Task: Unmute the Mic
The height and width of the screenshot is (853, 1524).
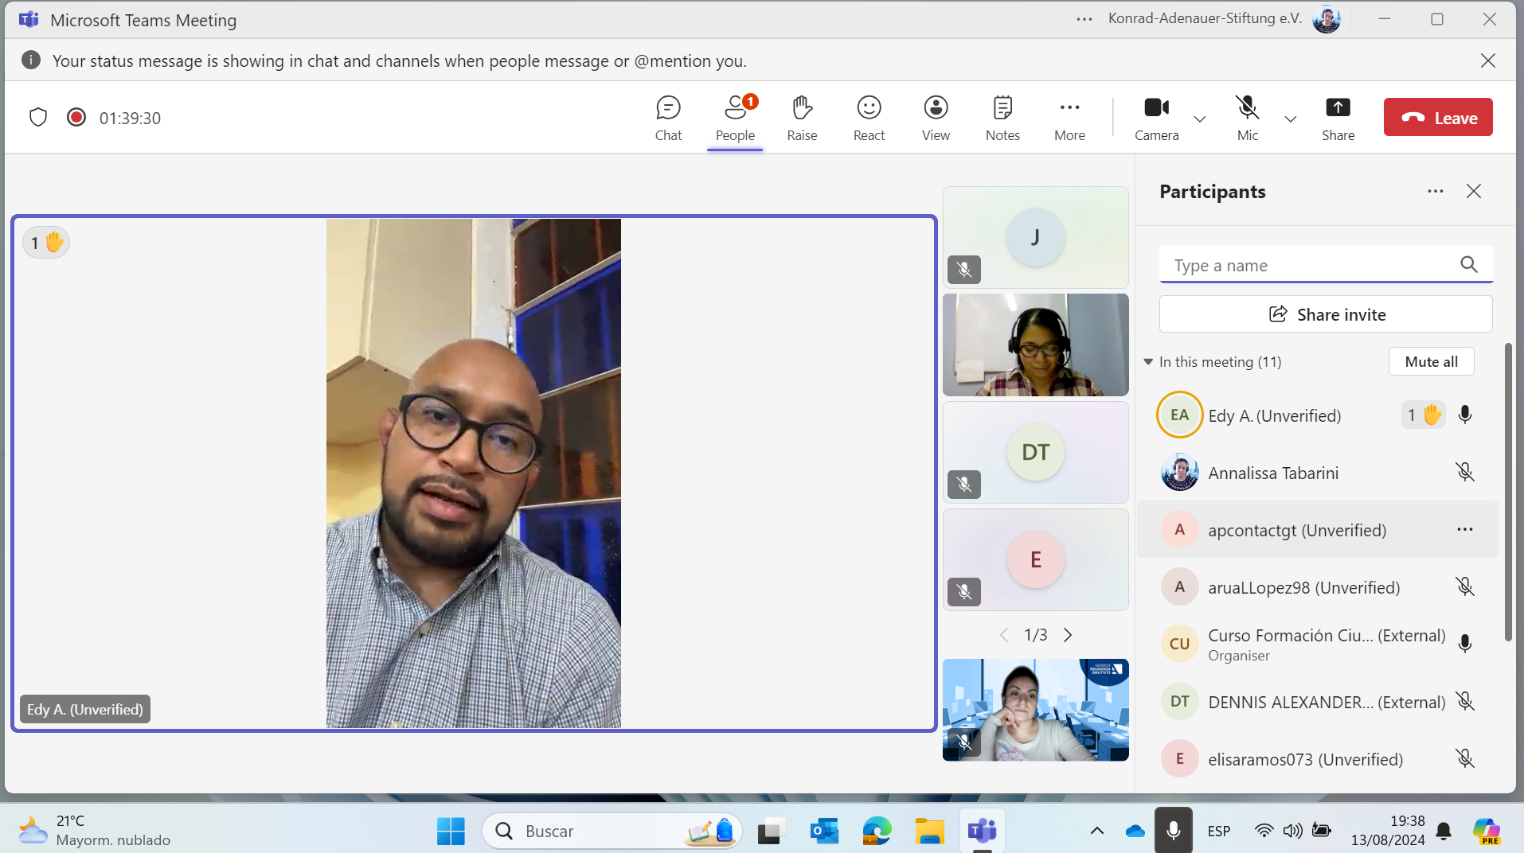Action: (1247, 118)
